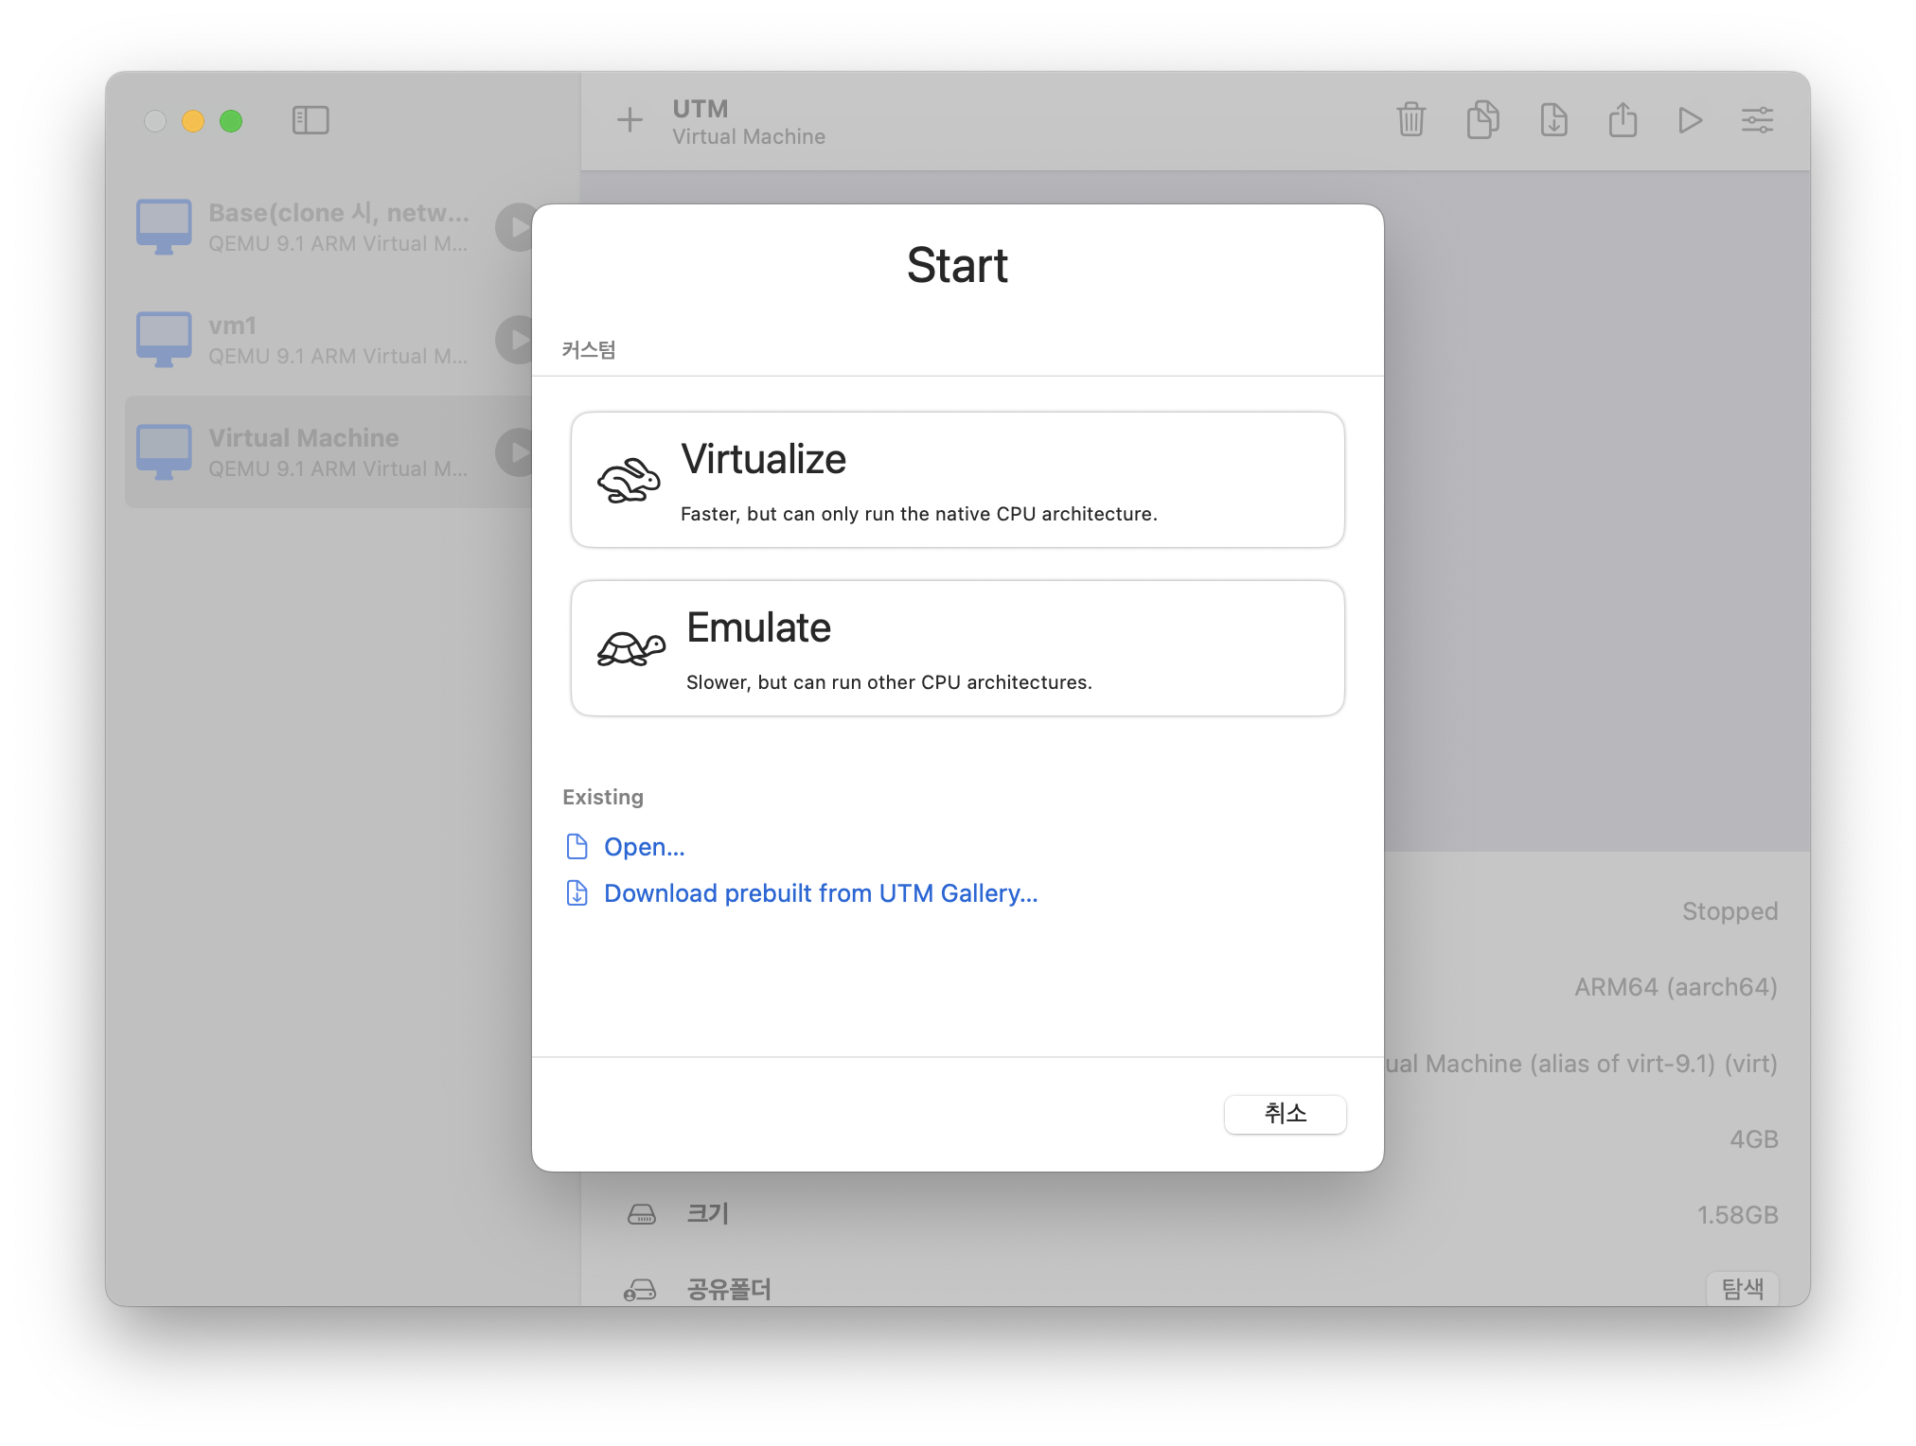Viewport: 1916px width, 1446px height.
Task: Play the vm1 VM from the sidebar
Action: click(516, 340)
